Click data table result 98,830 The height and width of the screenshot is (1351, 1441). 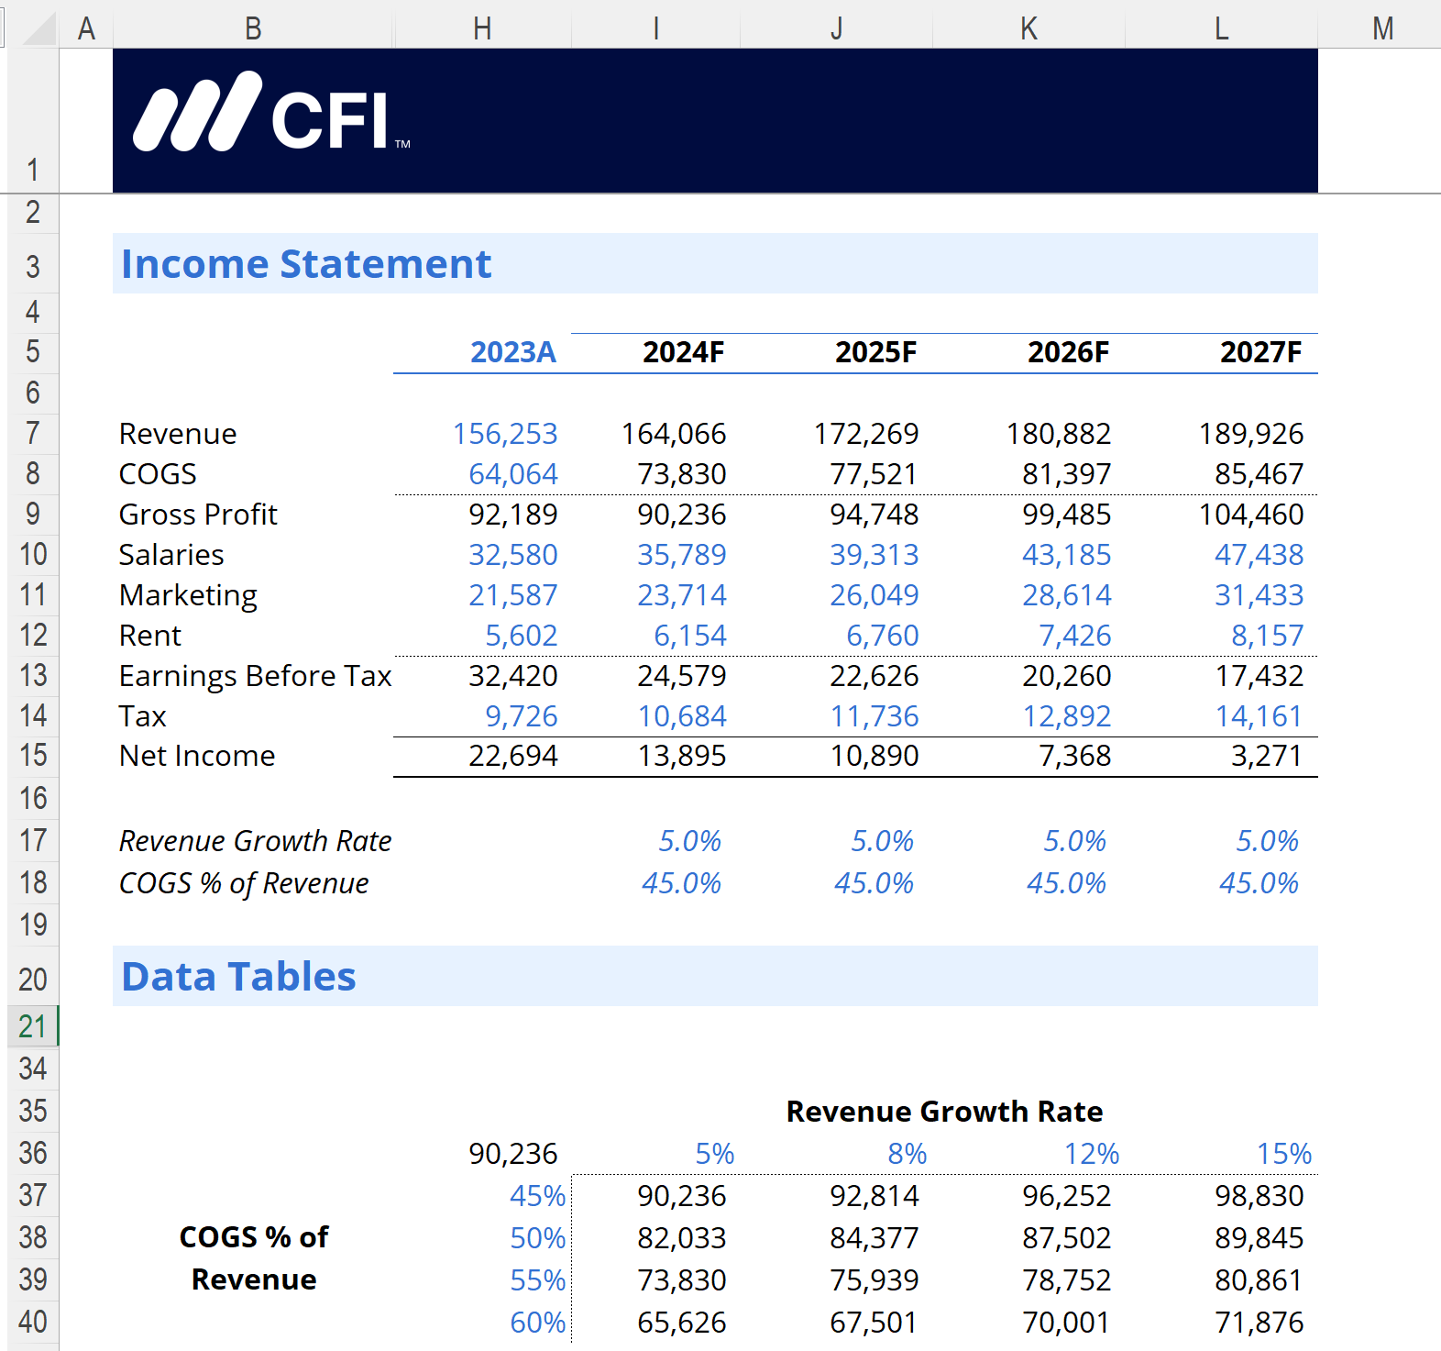[x=1259, y=1195]
